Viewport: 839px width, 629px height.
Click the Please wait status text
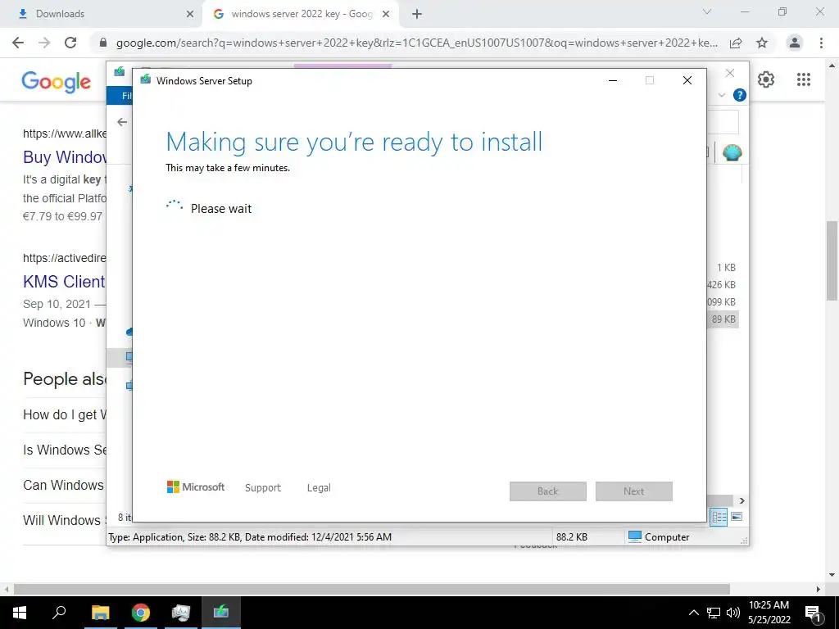point(221,209)
